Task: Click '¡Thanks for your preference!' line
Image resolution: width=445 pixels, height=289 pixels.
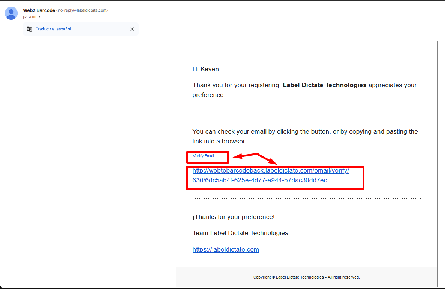Action: 234,217
